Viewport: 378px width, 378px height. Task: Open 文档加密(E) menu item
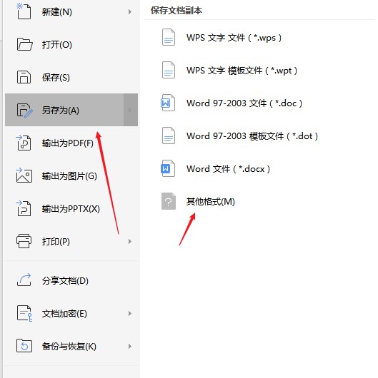(71, 313)
